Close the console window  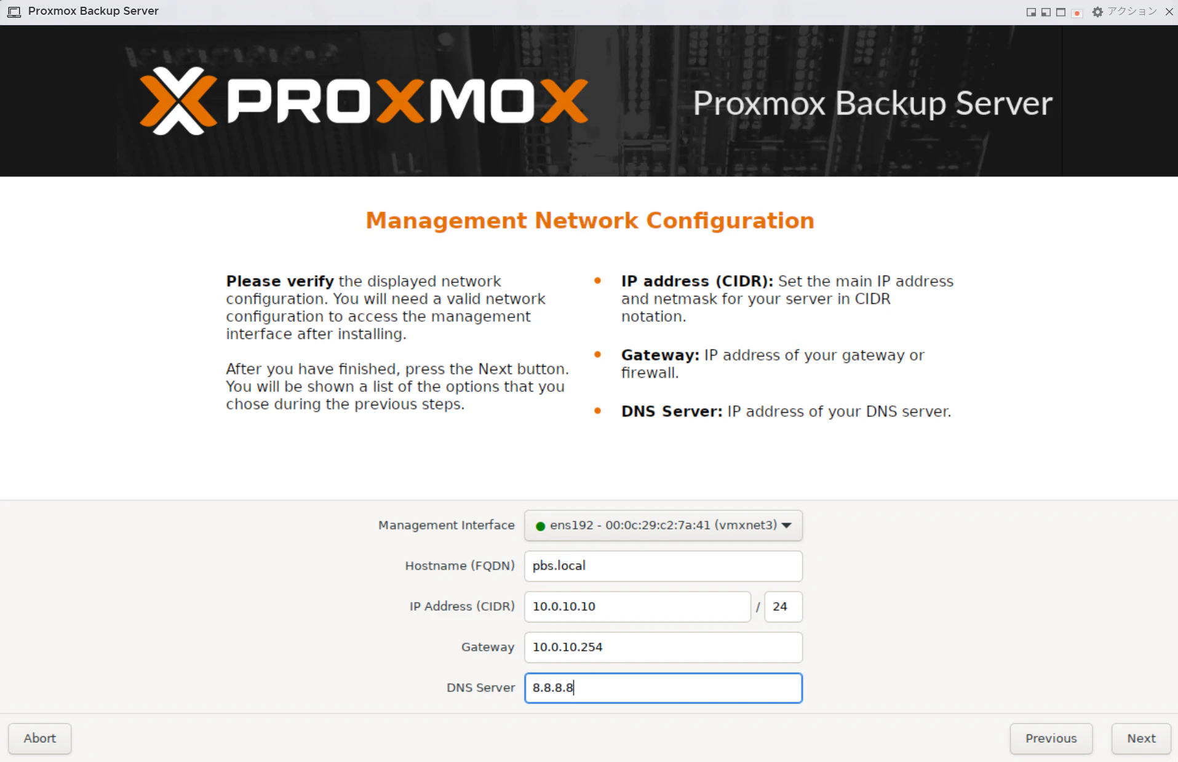(1169, 12)
